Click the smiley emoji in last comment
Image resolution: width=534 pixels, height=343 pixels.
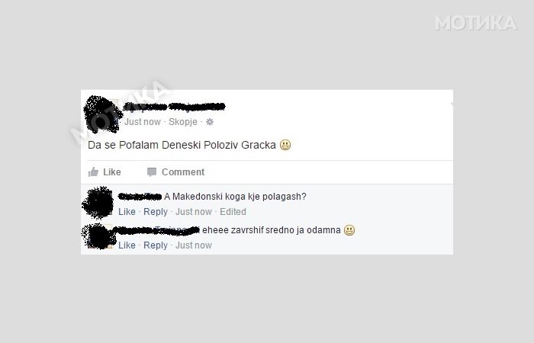coord(349,230)
